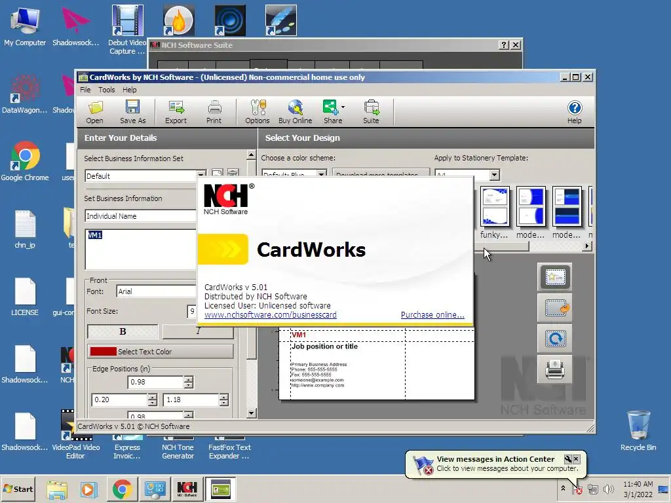Click the ? help button in NCH Software Suite window
This screenshot has width=671, height=503.
click(504, 45)
